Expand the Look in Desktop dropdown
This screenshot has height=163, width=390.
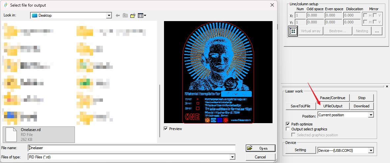click(109, 15)
